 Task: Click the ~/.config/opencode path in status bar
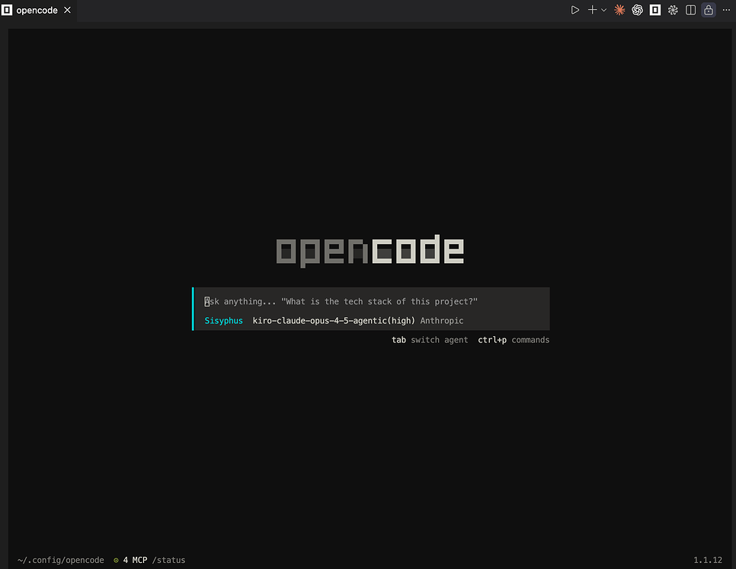point(60,560)
